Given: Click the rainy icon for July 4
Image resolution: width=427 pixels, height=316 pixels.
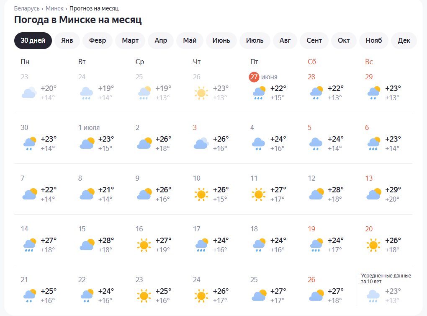Looking at the screenshot, I should 259,144.
